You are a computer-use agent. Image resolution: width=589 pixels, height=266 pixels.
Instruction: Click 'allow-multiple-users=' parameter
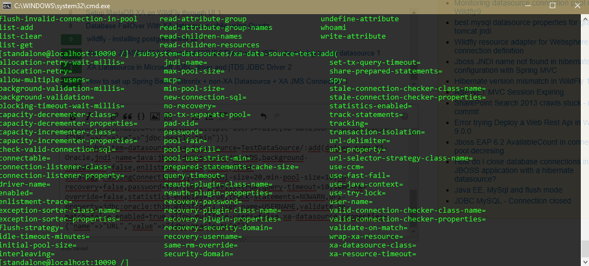[x=45, y=79]
